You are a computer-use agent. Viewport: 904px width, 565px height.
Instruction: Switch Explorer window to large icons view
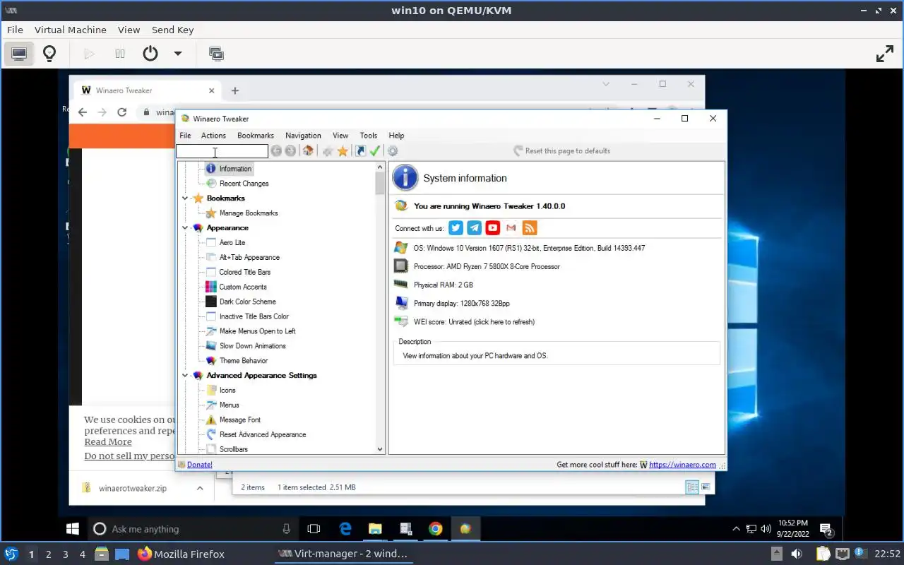(x=705, y=487)
